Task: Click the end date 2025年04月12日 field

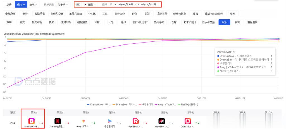Action: click(147, 4)
